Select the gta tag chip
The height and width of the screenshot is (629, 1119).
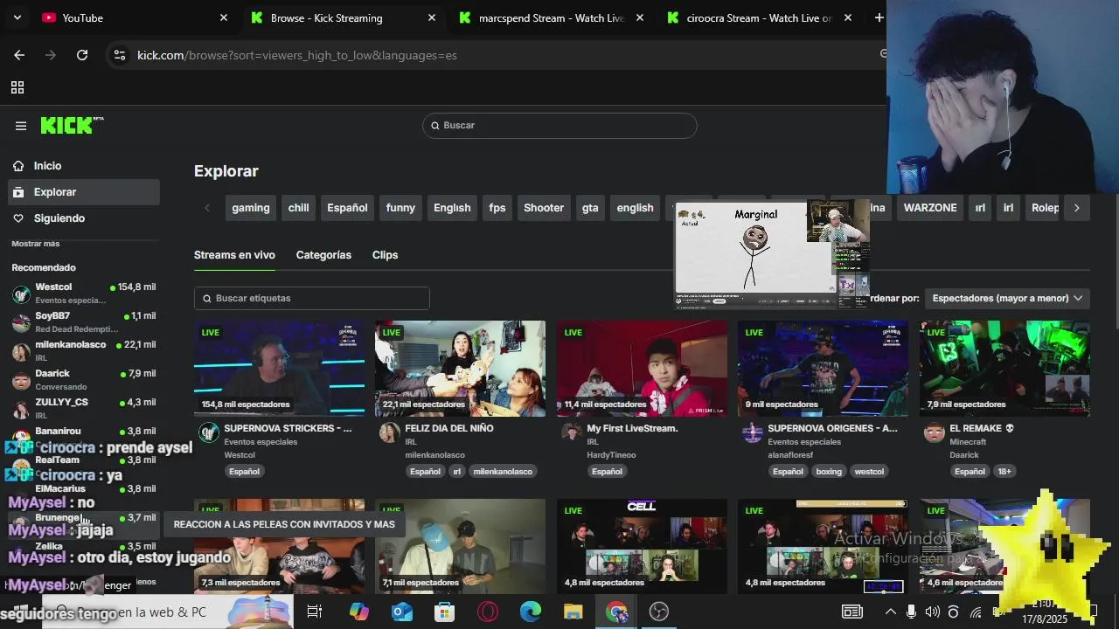(x=590, y=208)
